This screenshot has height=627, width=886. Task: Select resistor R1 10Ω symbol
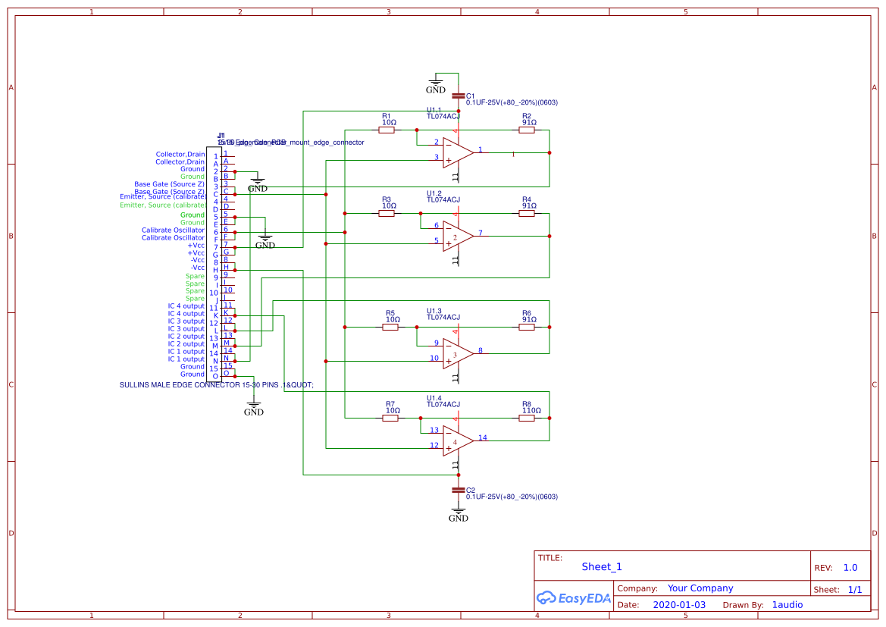click(387, 130)
